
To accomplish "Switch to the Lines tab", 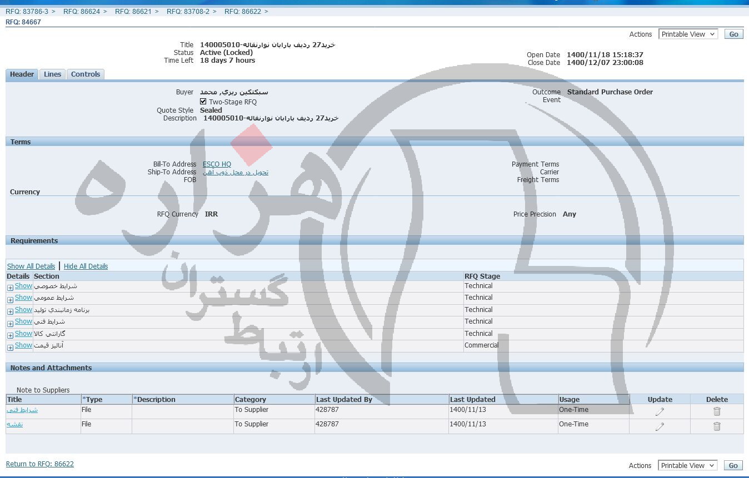I will [x=52, y=74].
